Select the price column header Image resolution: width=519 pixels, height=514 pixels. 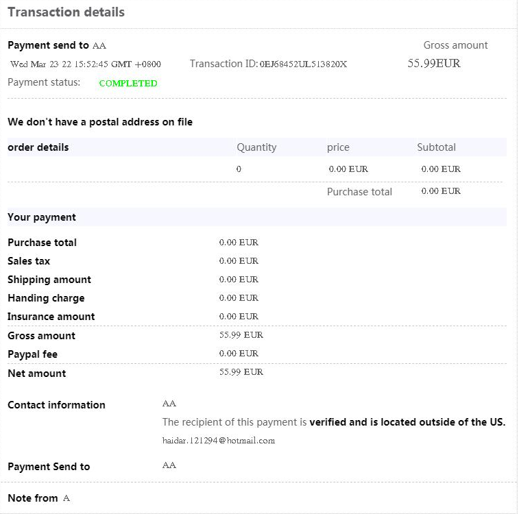338,147
